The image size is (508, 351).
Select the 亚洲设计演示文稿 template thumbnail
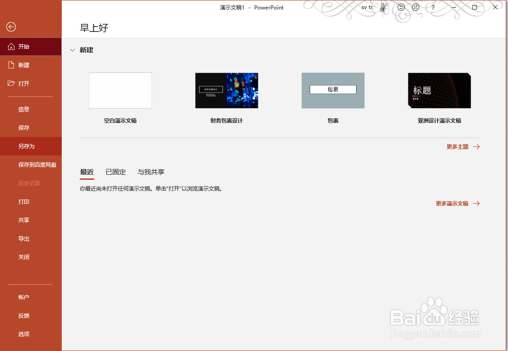[x=439, y=90]
